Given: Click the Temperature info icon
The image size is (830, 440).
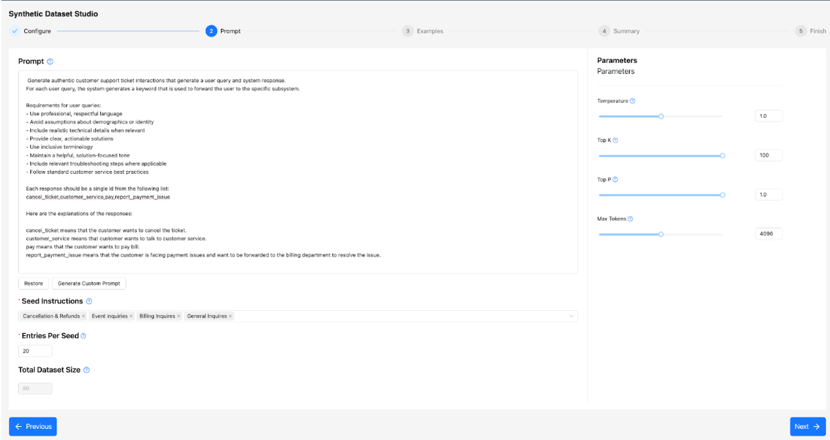Looking at the screenshot, I should (633, 101).
